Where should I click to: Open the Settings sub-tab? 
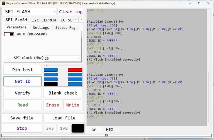[x=41, y=28]
